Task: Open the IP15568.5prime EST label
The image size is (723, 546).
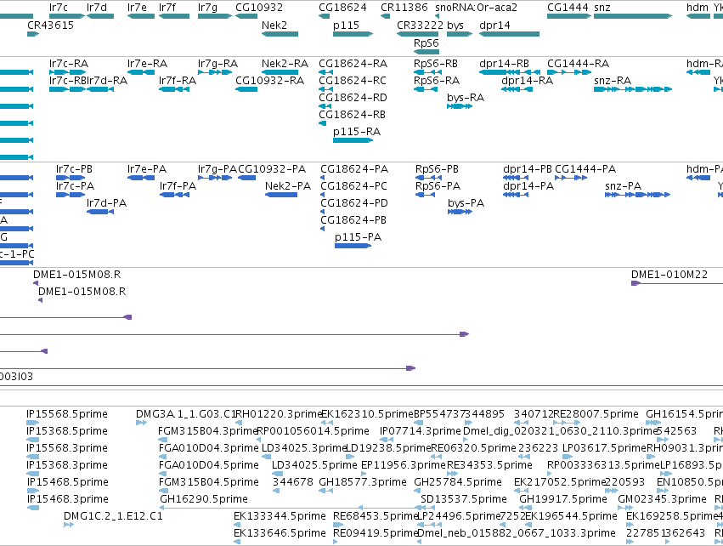Action: (x=67, y=414)
